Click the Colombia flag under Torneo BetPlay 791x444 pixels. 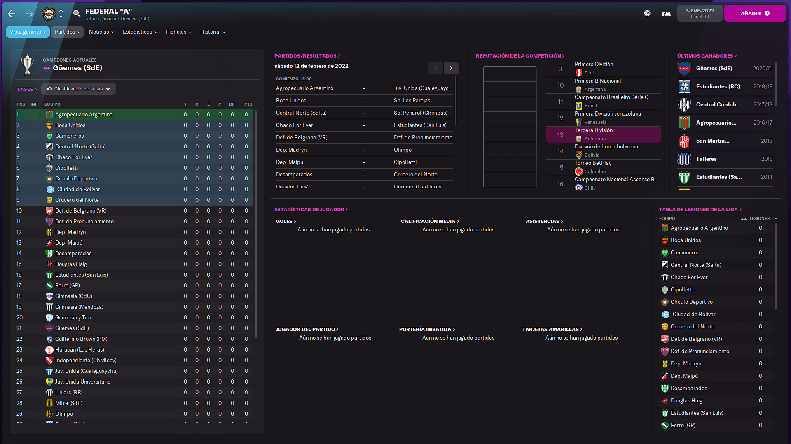pyautogui.click(x=579, y=171)
